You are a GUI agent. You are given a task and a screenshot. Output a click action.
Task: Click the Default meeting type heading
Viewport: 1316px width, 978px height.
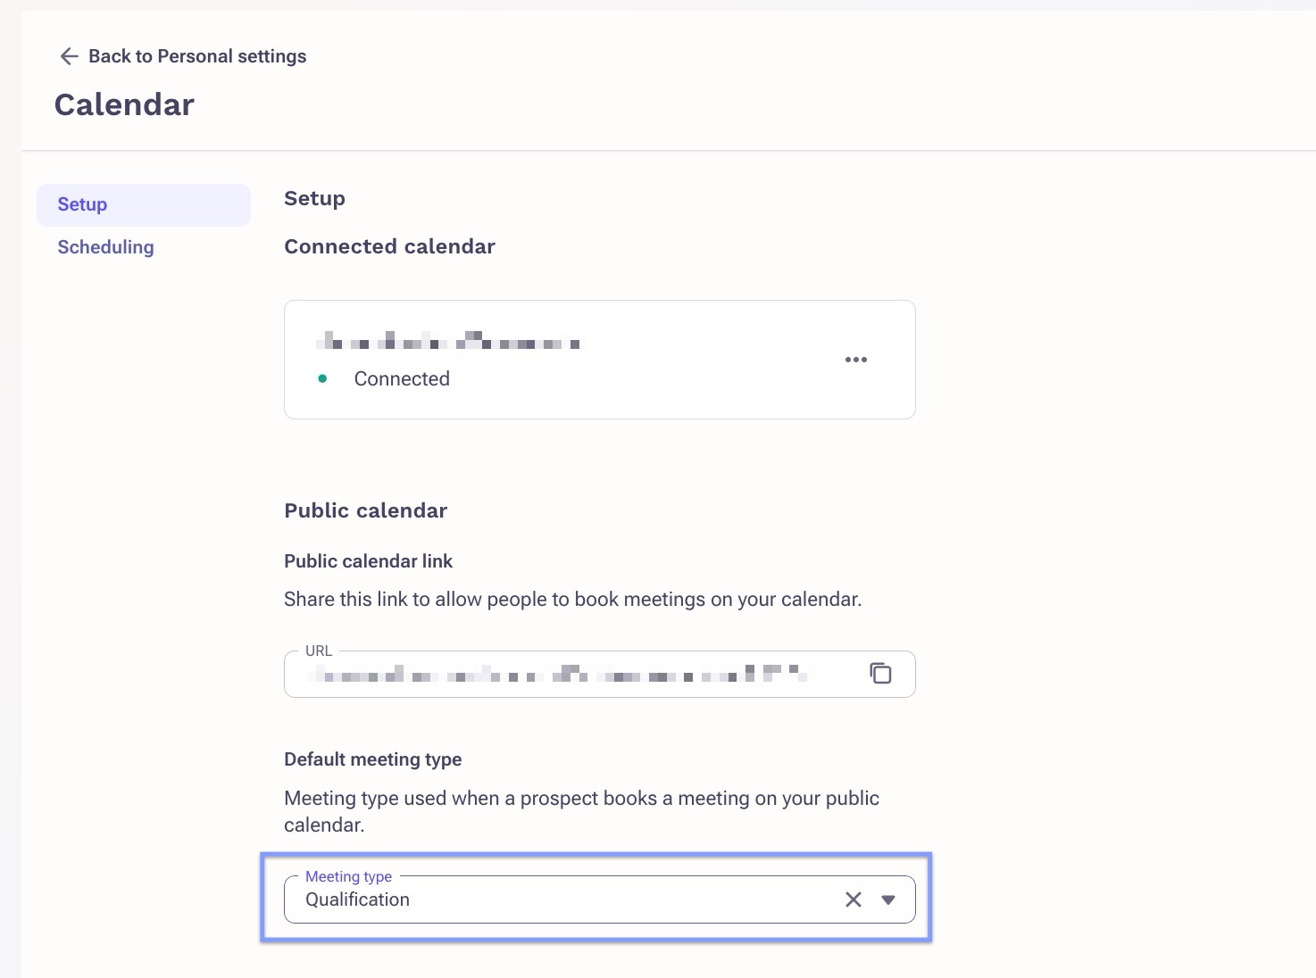(373, 759)
